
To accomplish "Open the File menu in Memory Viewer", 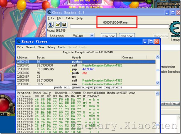I will click(x=20, y=47).
